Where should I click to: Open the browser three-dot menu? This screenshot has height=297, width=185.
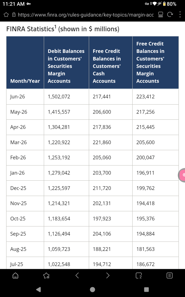click(x=180, y=15)
